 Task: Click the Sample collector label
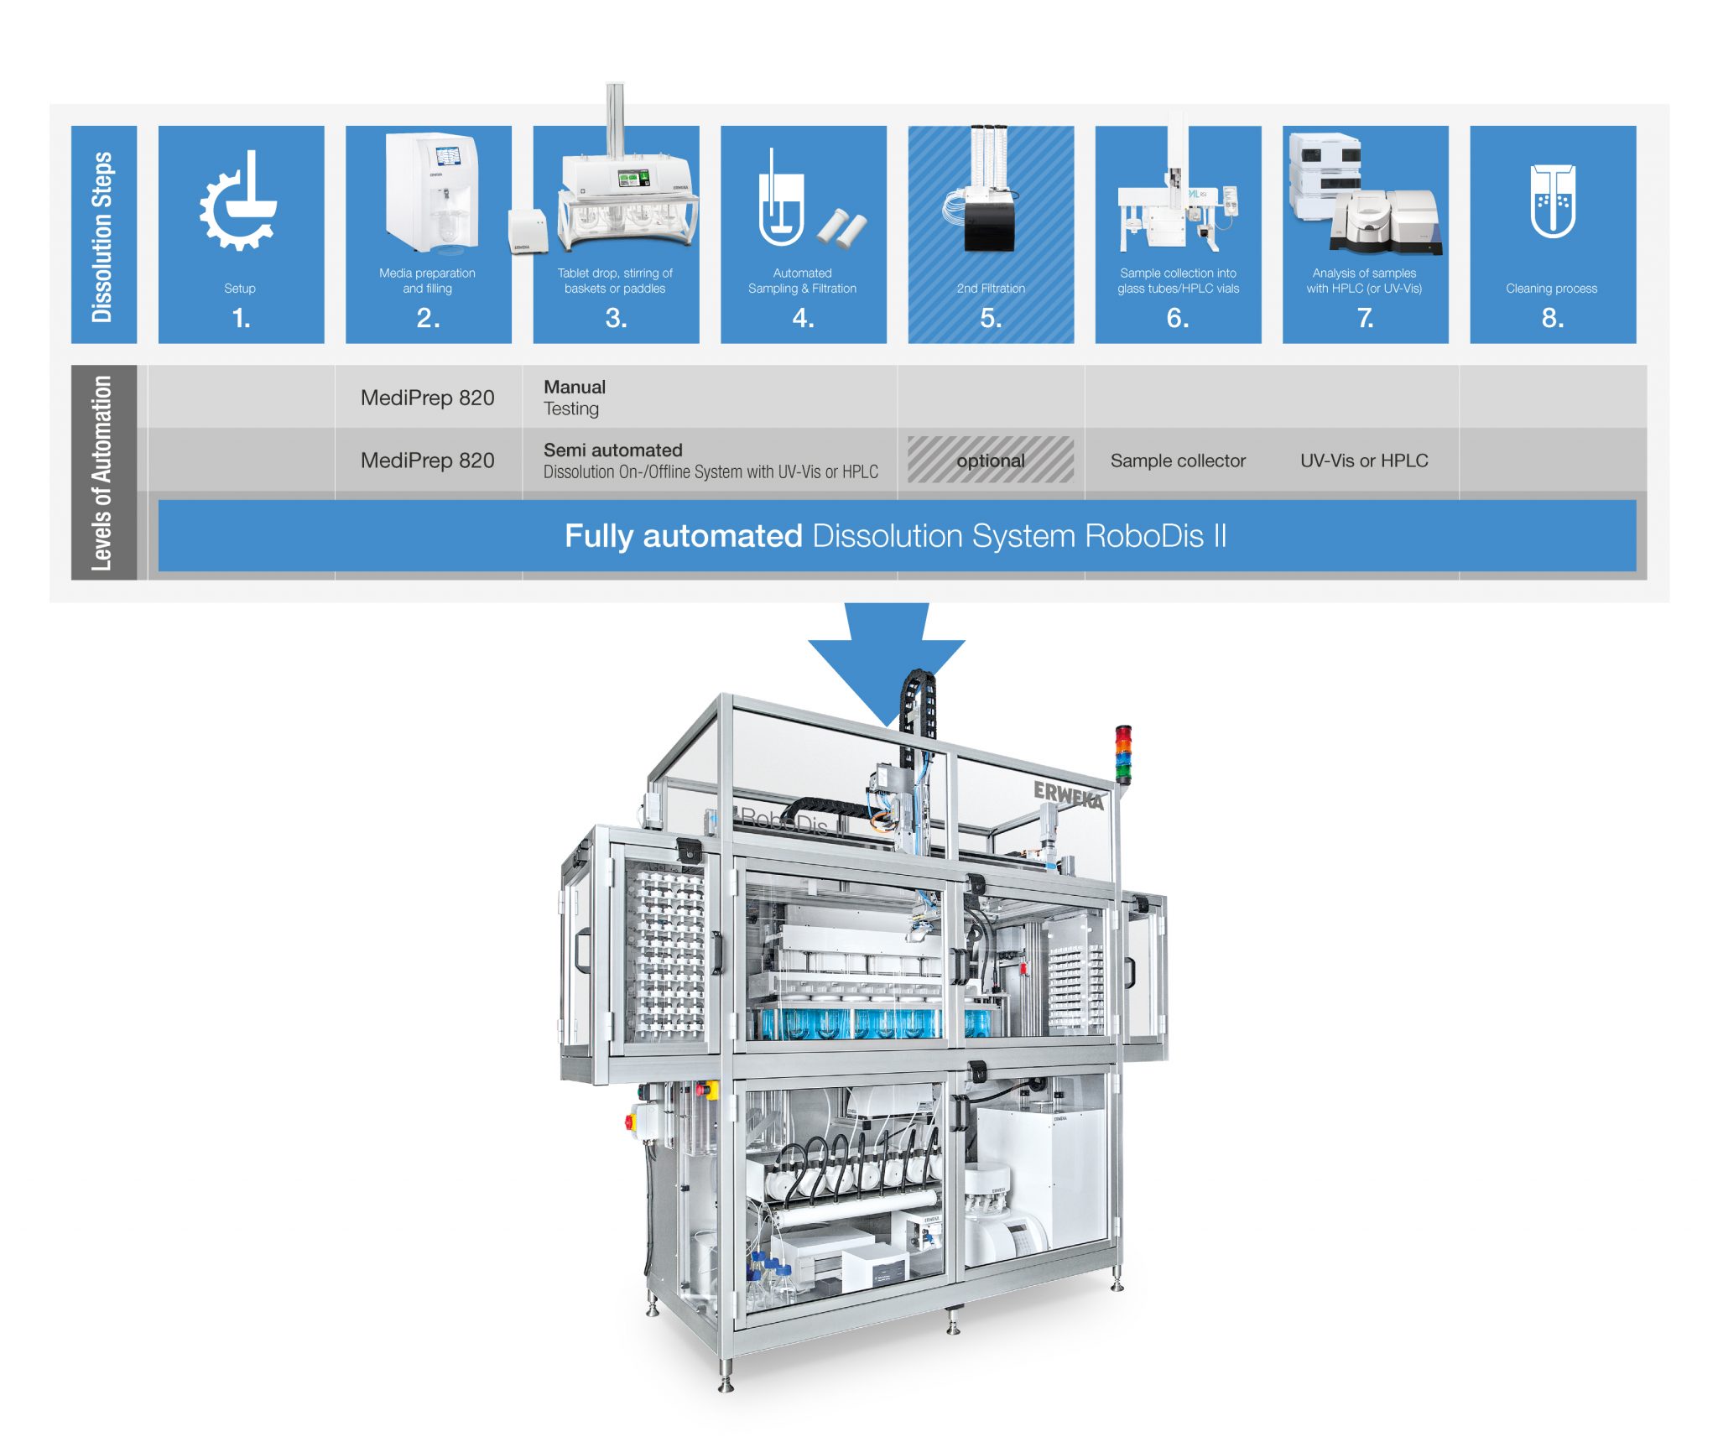[1177, 461]
